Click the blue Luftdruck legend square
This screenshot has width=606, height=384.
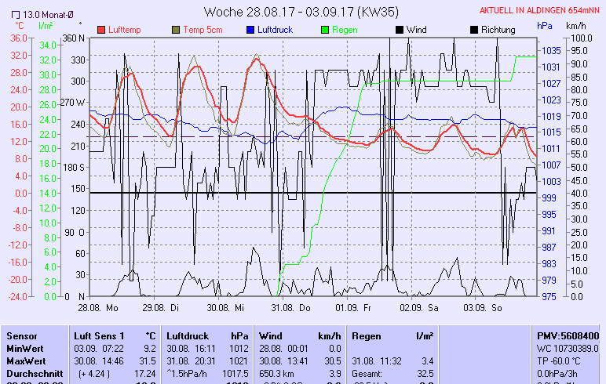pyautogui.click(x=250, y=30)
